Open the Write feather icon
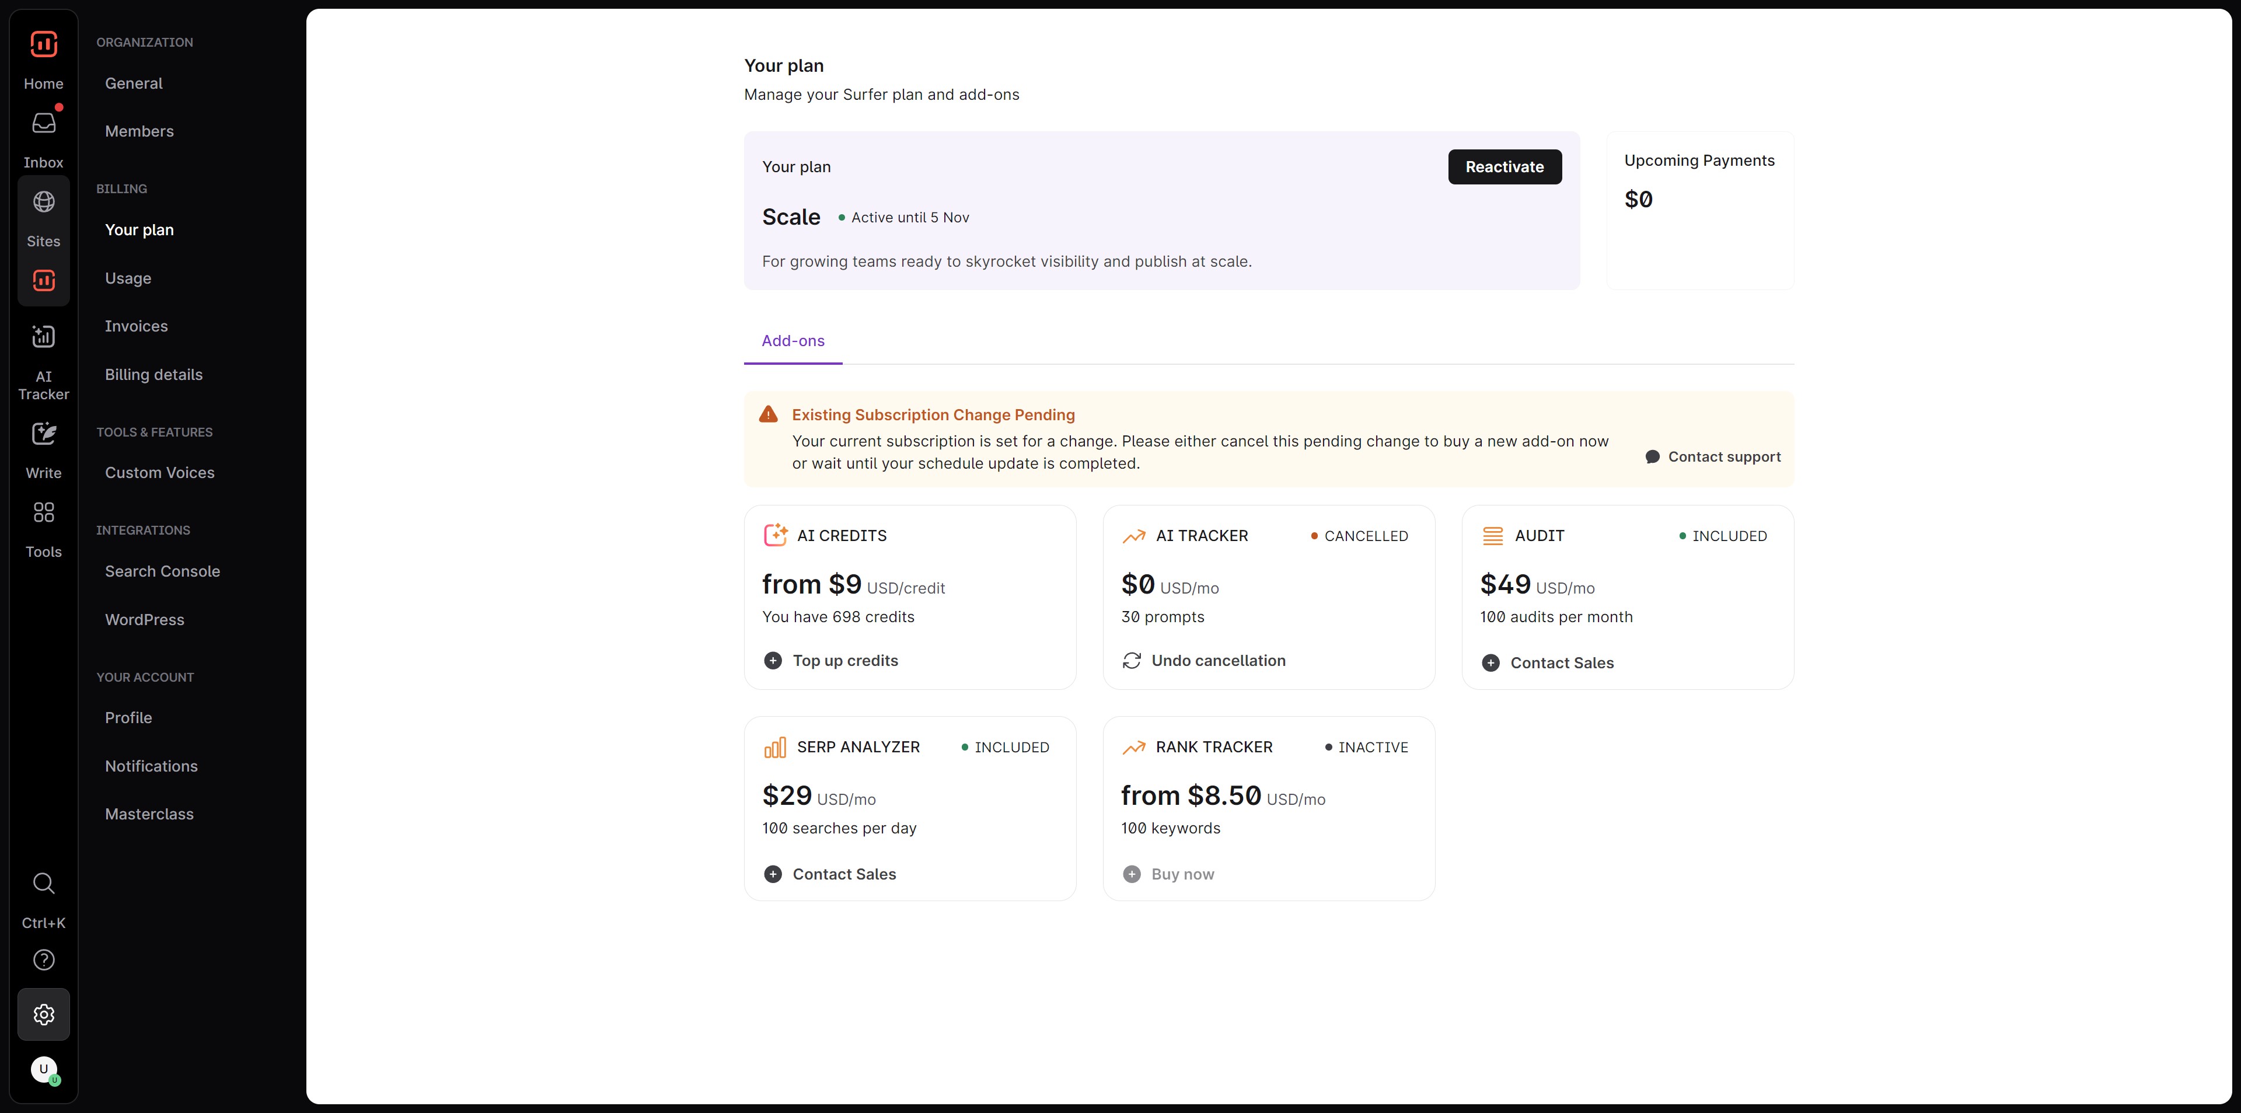This screenshot has height=1113, width=2241. coord(44,434)
